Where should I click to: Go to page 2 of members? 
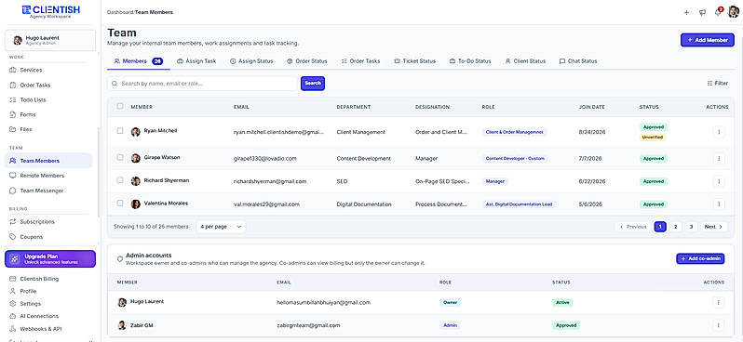[676, 227]
